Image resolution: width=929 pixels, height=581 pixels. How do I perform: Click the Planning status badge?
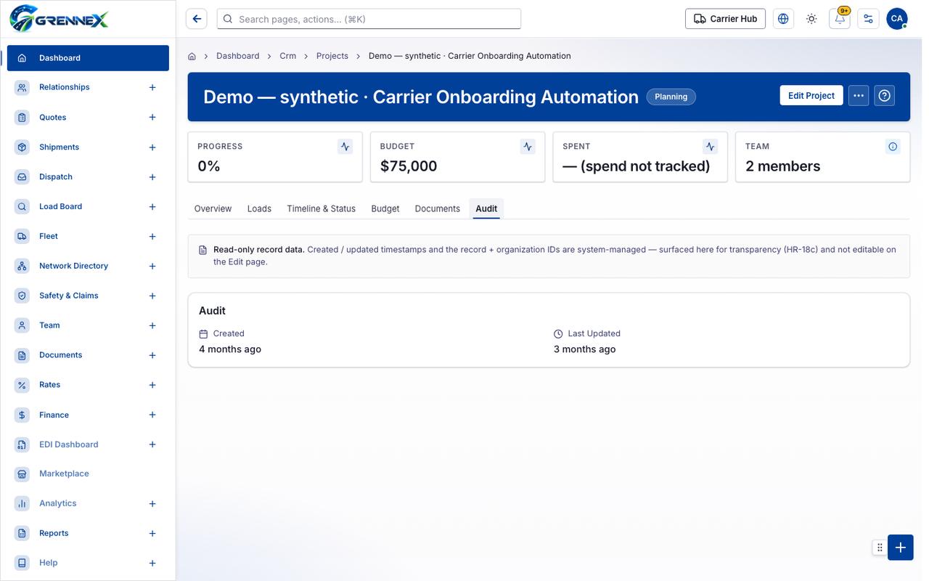pos(671,97)
